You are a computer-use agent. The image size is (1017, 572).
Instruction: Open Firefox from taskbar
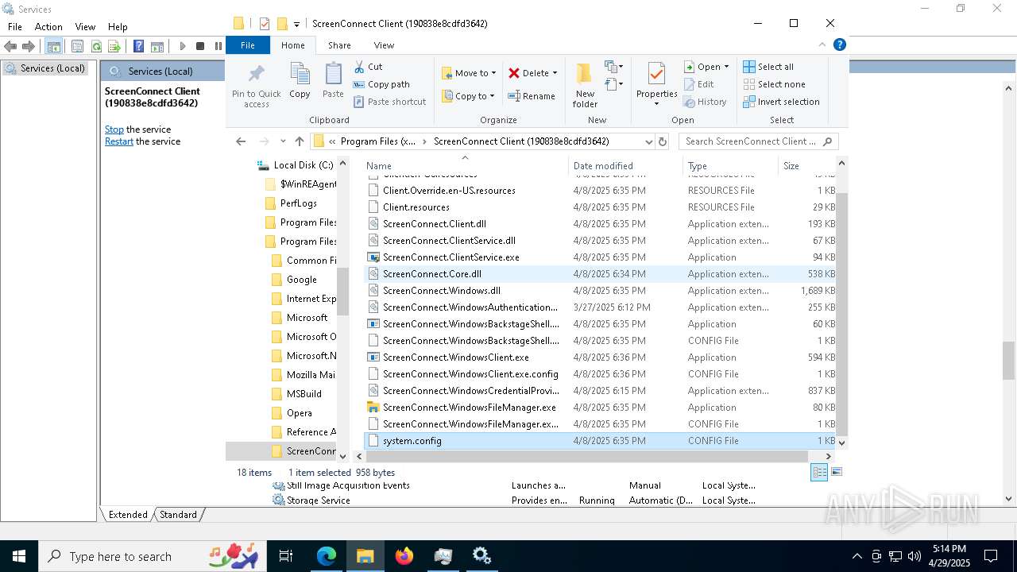tap(404, 556)
